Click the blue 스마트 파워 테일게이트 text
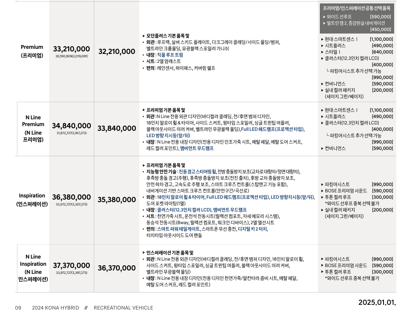Viewport: 409px width, 318px height. [x=178, y=229]
